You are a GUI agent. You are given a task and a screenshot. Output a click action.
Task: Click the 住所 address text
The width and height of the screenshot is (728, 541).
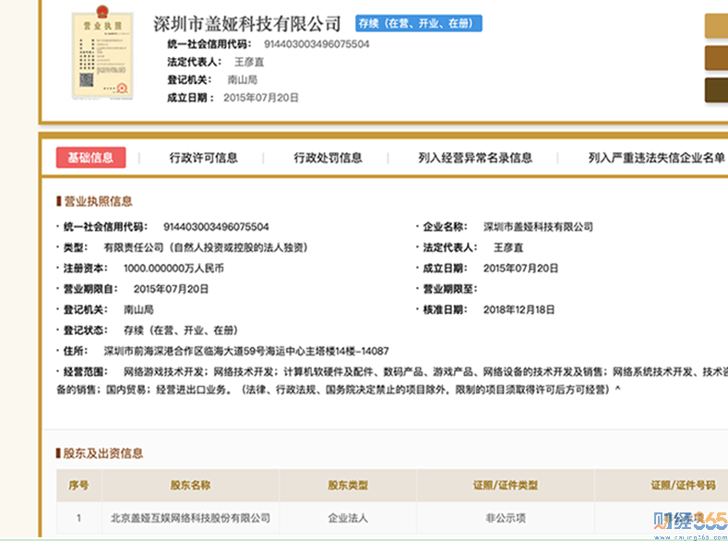[246, 351]
